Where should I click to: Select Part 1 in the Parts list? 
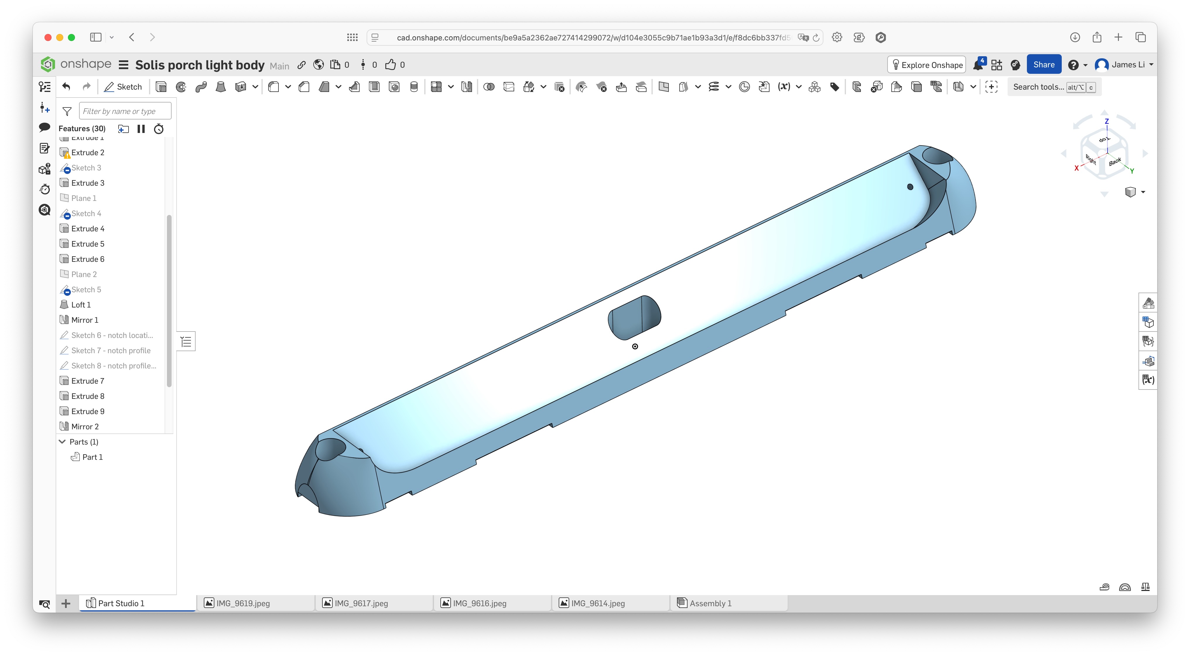pyautogui.click(x=93, y=457)
